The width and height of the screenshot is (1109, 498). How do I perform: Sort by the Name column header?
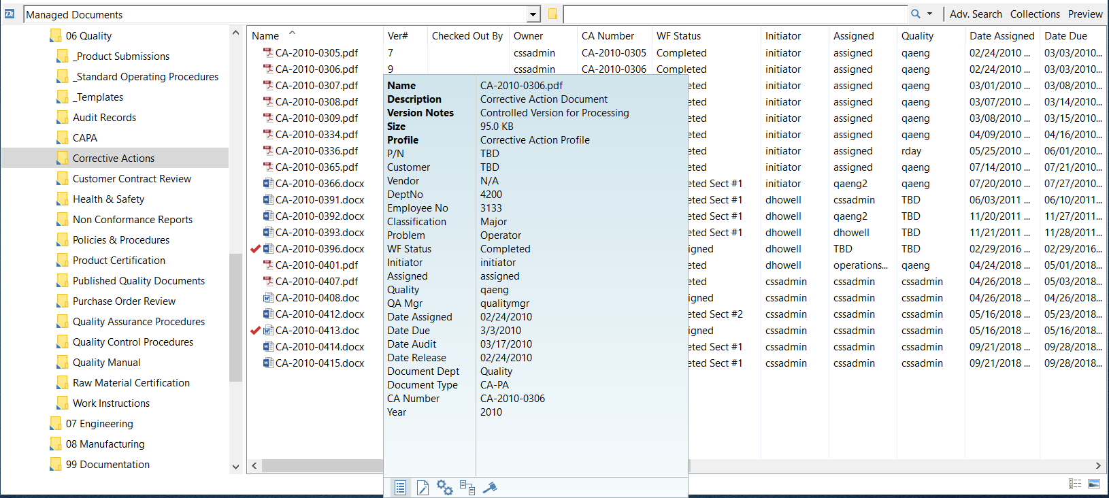[265, 36]
